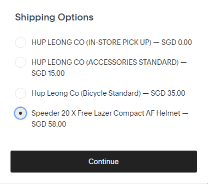Select the in-store pick up radio button
Image resolution: width=208 pixels, height=184 pixels.
(x=20, y=42)
